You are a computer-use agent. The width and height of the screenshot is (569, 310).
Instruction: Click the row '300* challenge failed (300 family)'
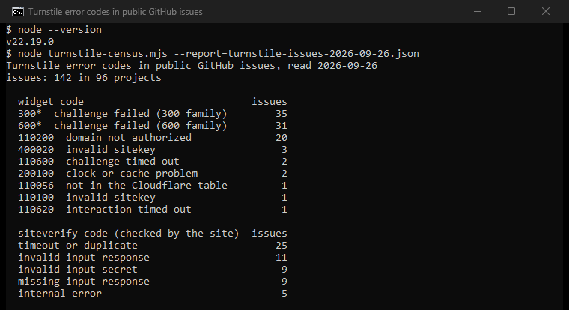tap(153, 114)
